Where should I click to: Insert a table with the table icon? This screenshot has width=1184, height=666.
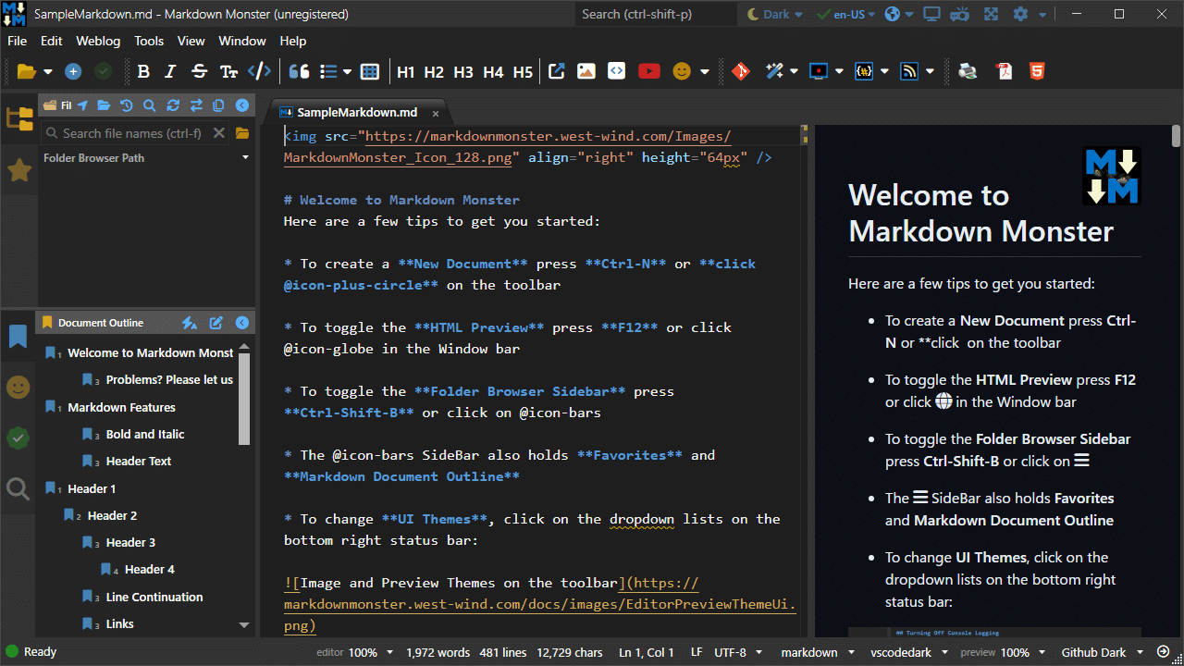click(370, 71)
